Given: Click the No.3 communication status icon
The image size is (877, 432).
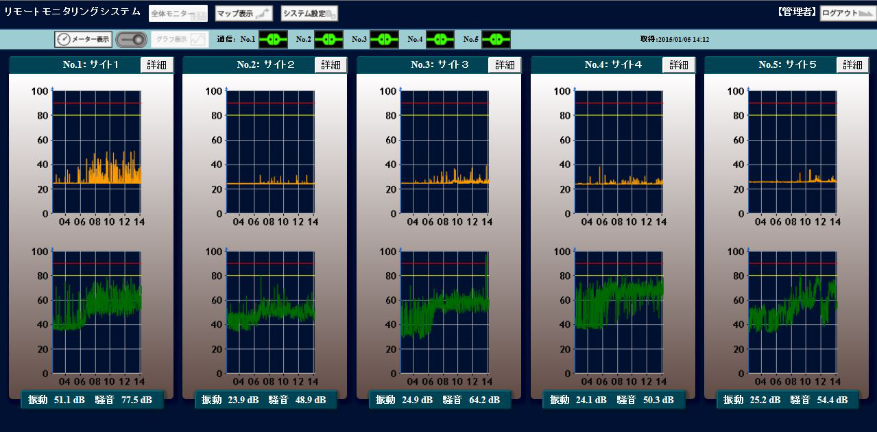Looking at the screenshot, I should [x=384, y=40].
